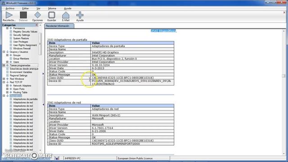
Task: Collapse the highlighted Dispositivos node
Action: (x=4, y=96)
